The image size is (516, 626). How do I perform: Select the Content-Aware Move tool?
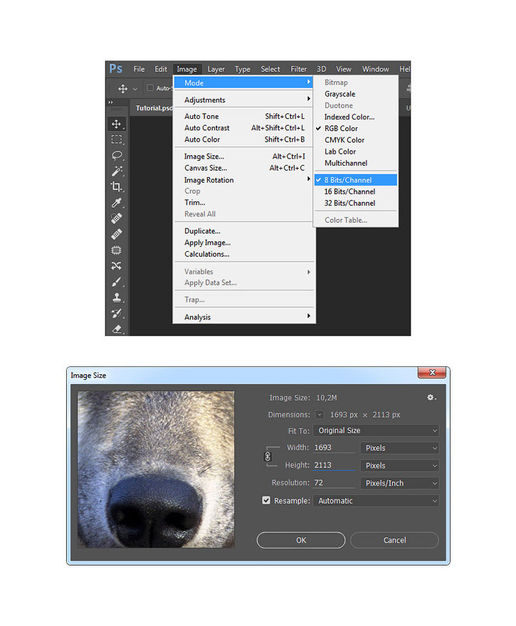tap(116, 265)
